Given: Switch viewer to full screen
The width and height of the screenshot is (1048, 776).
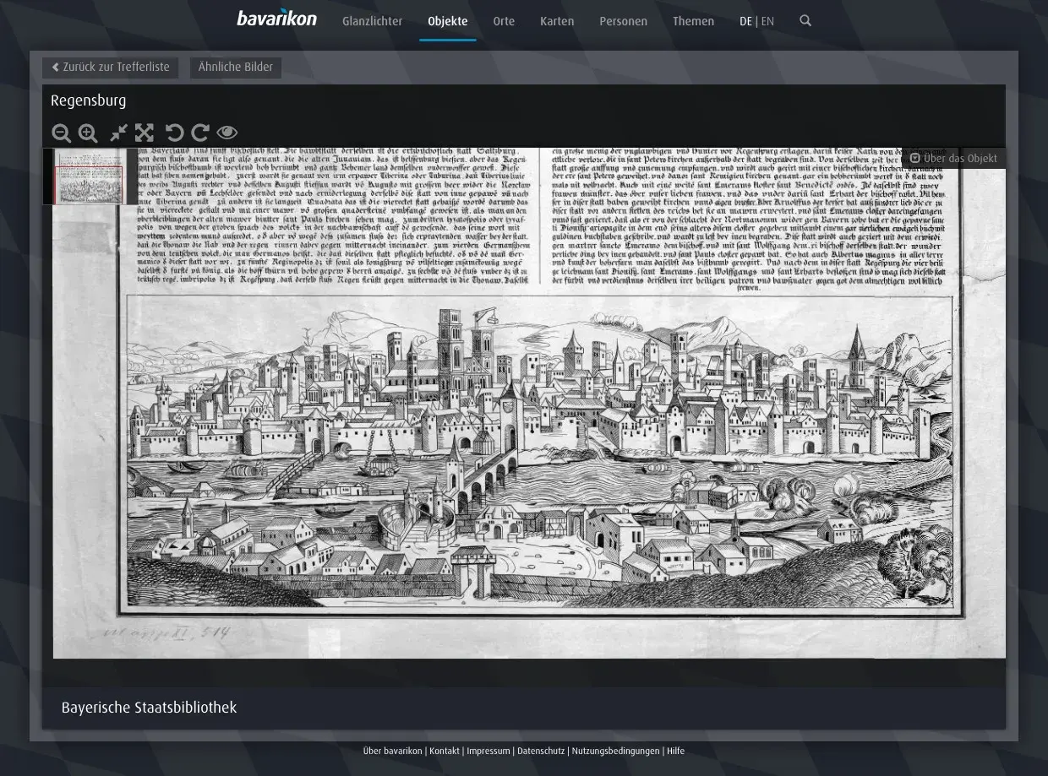Looking at the screenshot, I should pos(145,133).
